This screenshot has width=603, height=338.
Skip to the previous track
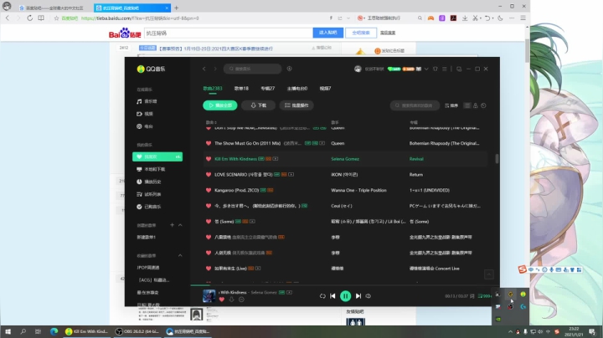coord(332,296)
